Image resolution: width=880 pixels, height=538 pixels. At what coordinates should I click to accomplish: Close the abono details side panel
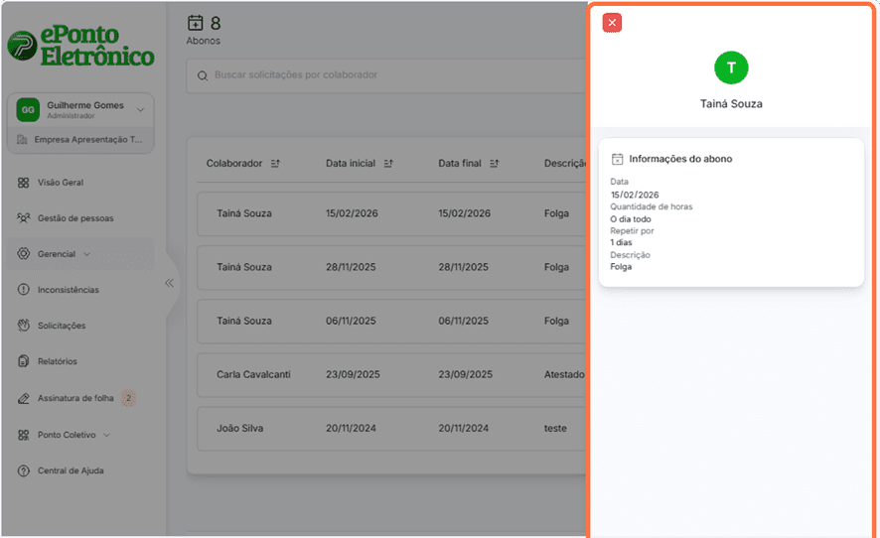[612, 23]
